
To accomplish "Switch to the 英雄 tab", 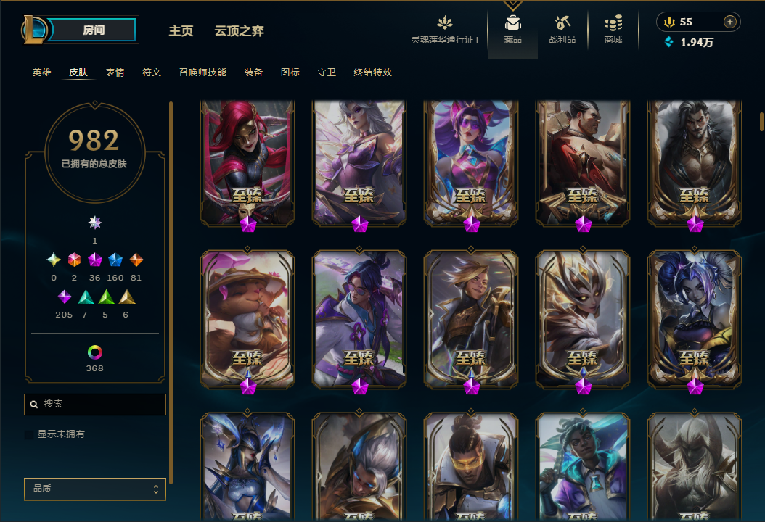I will [42, 72].
